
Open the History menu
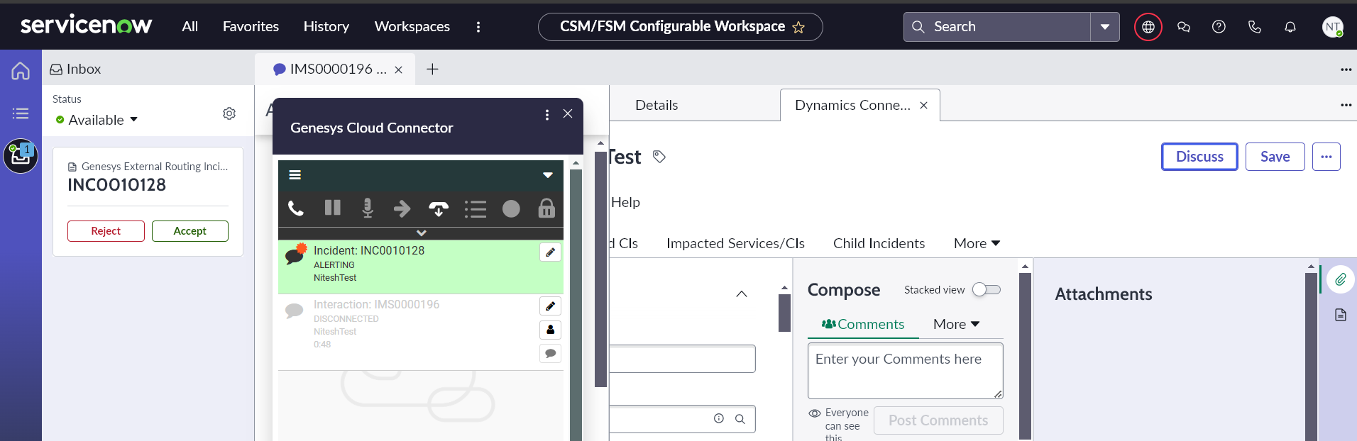point(326,27)
